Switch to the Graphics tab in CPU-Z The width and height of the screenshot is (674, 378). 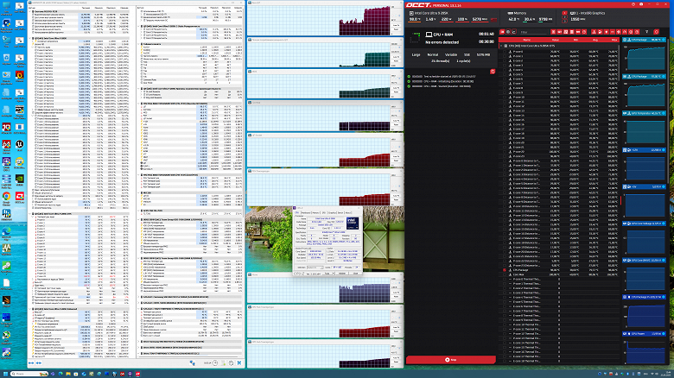click(x=333, y=212)
